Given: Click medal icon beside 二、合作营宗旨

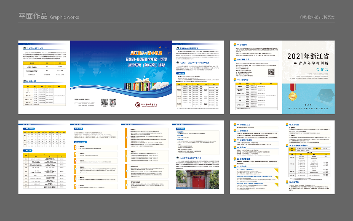Looking at the screenshot, I should 235,130.
